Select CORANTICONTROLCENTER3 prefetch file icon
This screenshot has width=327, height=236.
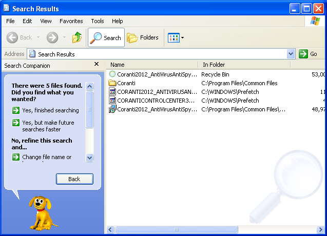(x=112, y=101)
